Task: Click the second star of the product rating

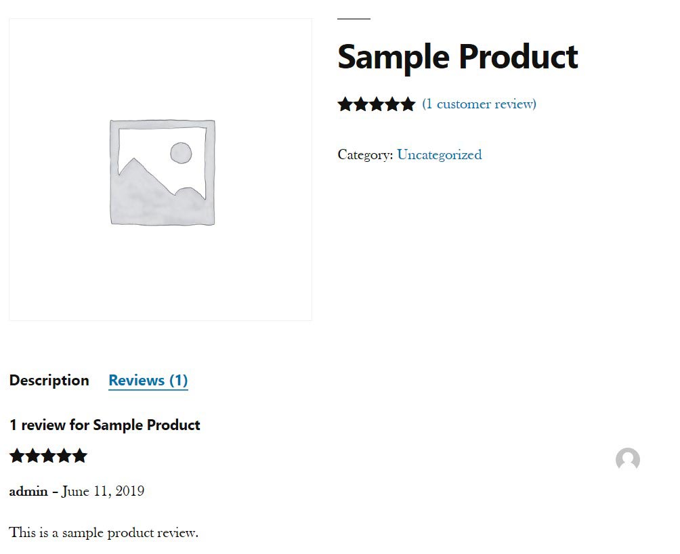Action: point(361,104)
